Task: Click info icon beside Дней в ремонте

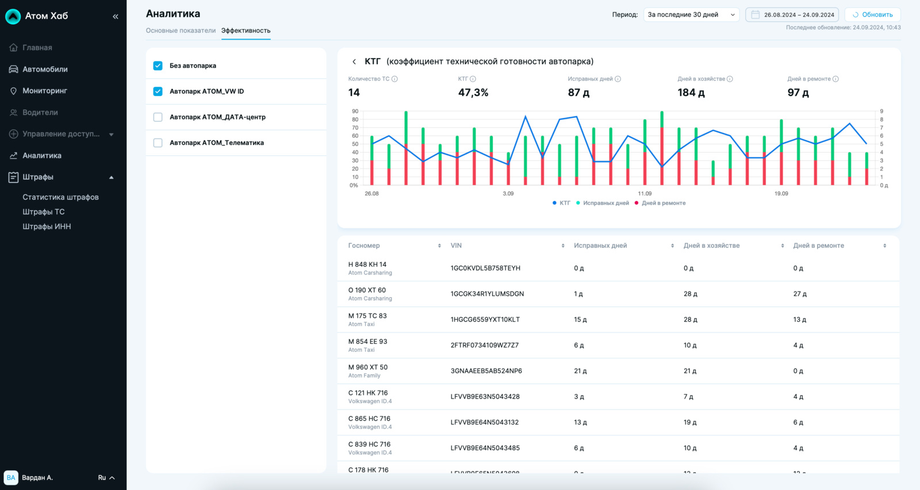Action: pos(835,79)
